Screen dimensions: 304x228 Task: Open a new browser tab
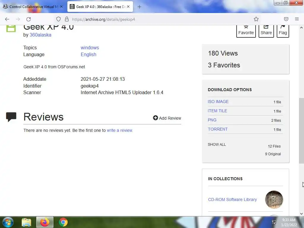pos(139,7)
